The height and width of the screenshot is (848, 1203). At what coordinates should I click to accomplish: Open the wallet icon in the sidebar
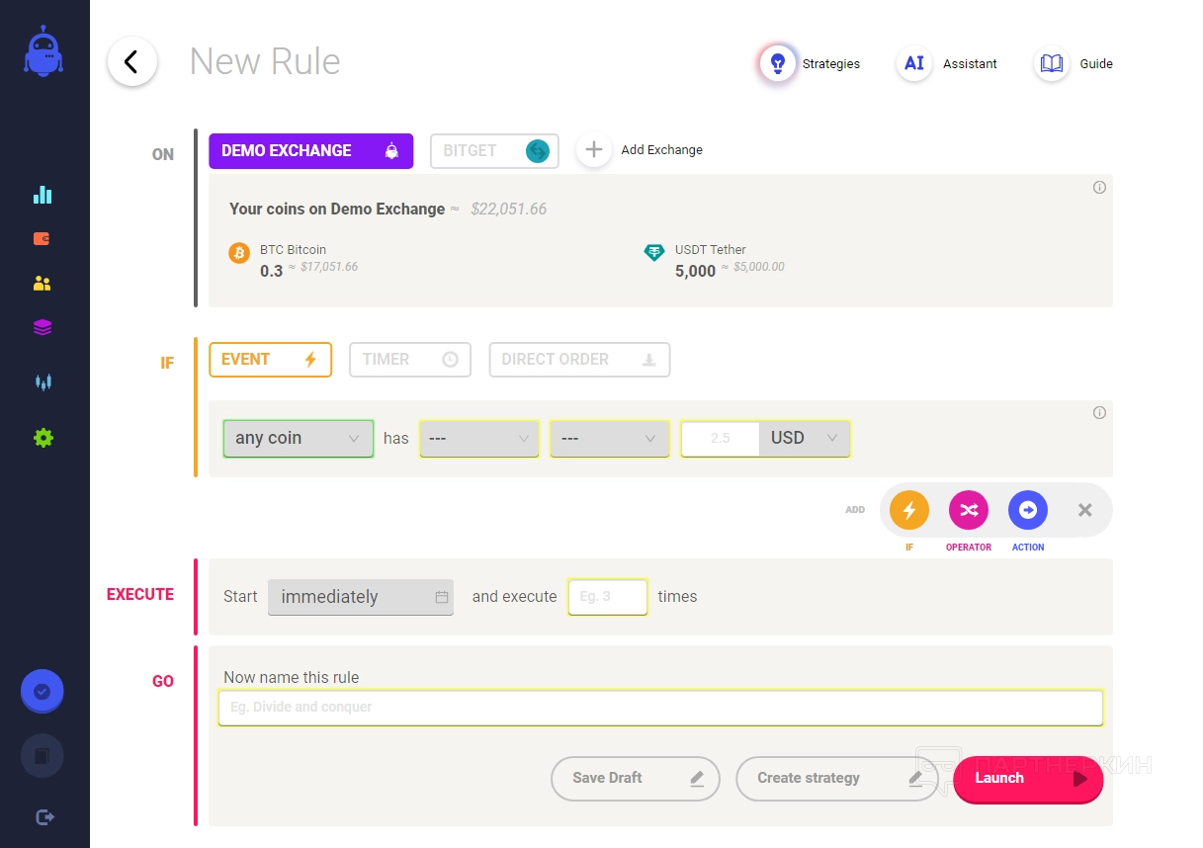pyautogui.click(x=43, y=238)
